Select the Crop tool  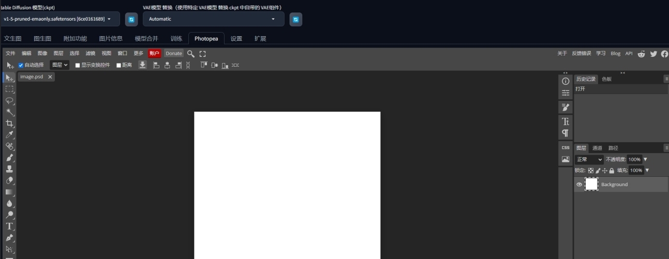[x=10, y=124]
